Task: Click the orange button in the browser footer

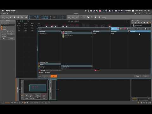Action: click(x=54, y=76)
